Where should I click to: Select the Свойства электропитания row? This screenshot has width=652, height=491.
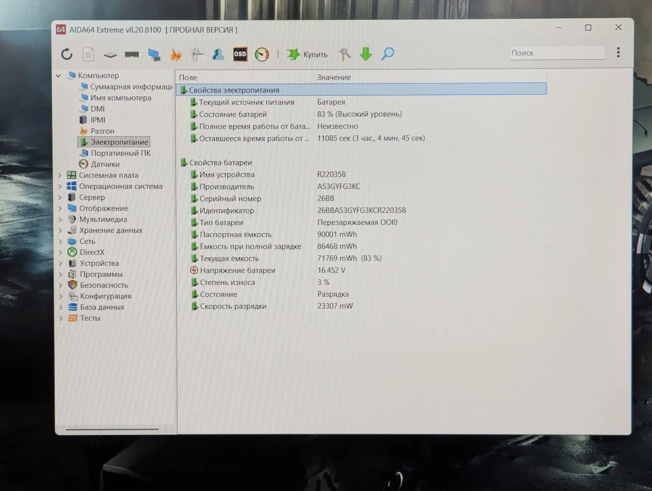click(362, 90)
